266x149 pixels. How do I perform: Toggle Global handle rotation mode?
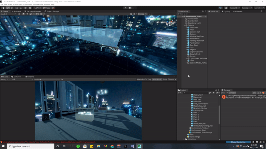point(47,8)
